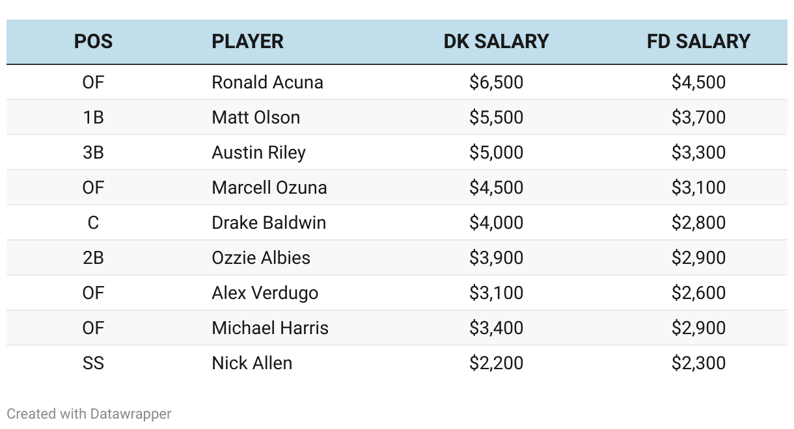Click the PLAYER column header

247,42
